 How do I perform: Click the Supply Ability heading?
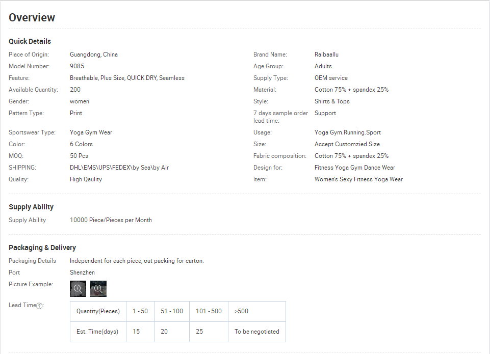[x=31, y=207]
